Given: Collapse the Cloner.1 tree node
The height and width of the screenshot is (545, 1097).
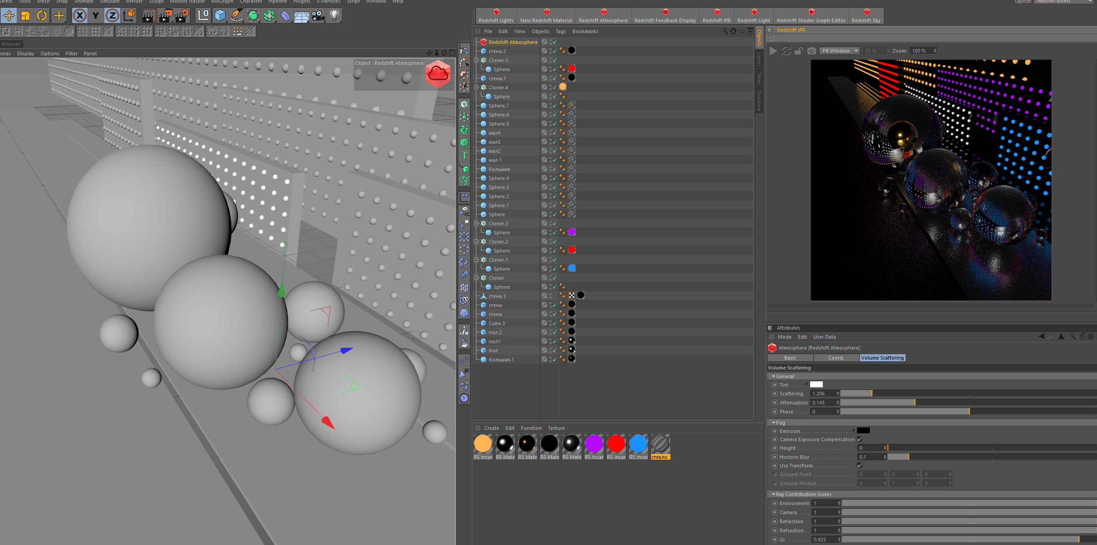Looking at the screenshot, I should [x=476, y=260].
